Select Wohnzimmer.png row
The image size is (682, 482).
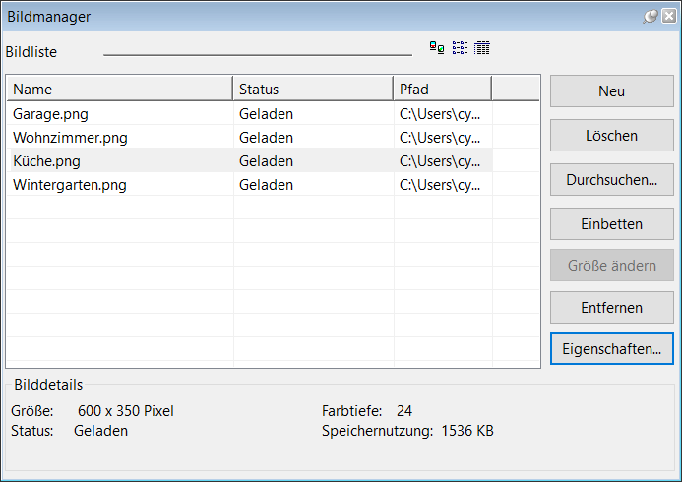(70, 137)
